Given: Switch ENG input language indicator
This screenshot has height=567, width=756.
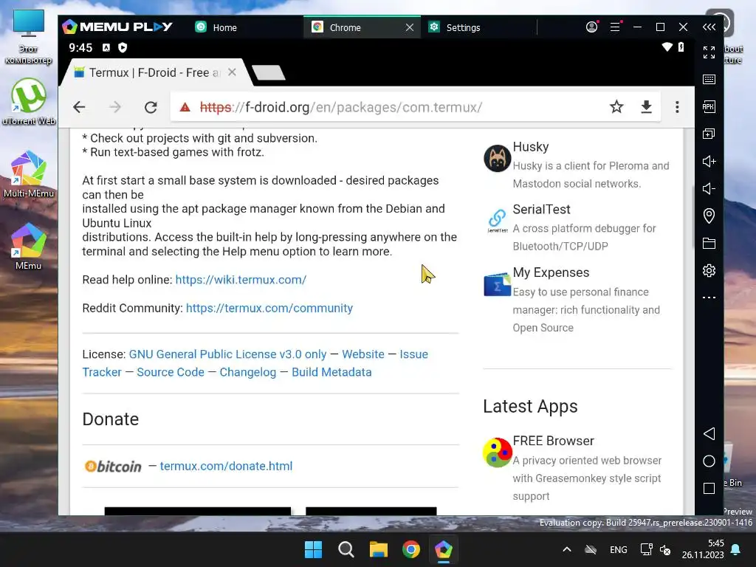Looking at the screenshot, I should tap(619, 549).
